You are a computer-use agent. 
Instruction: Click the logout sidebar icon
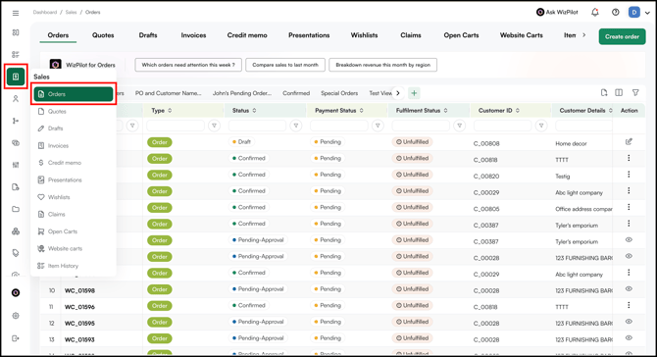[16, 338]
